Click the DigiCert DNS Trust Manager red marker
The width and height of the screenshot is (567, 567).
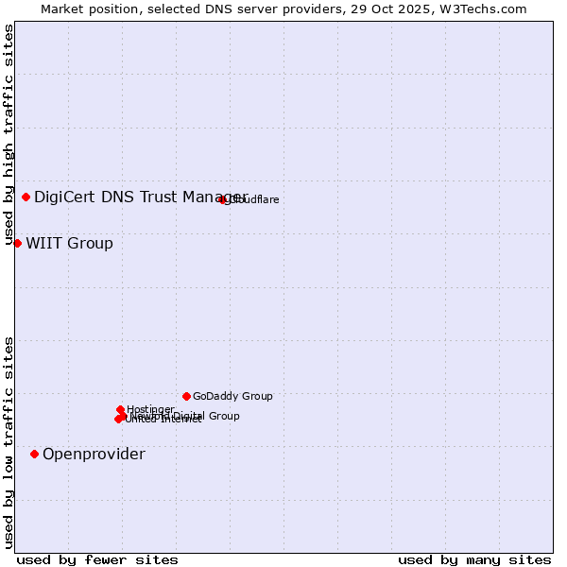26,197
